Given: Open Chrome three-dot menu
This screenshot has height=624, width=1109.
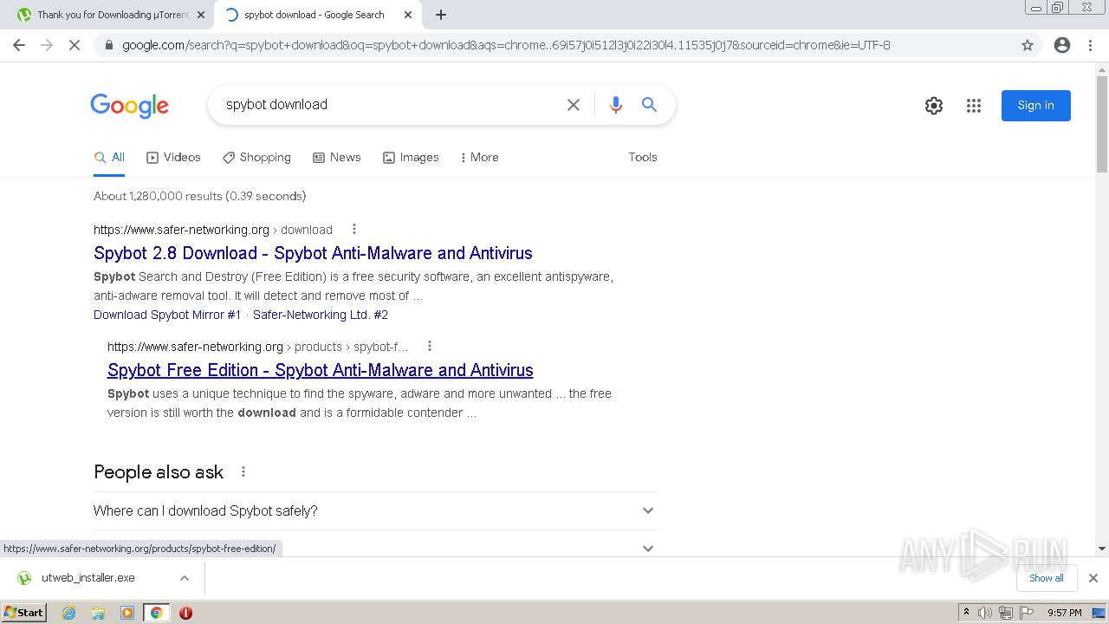Looking at the screenshot, I should 1090,45.
